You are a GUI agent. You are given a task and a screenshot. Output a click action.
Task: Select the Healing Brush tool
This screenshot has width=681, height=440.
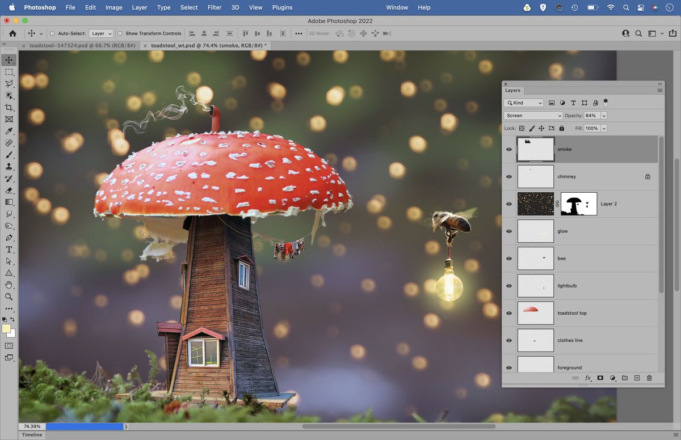point(9,143)
